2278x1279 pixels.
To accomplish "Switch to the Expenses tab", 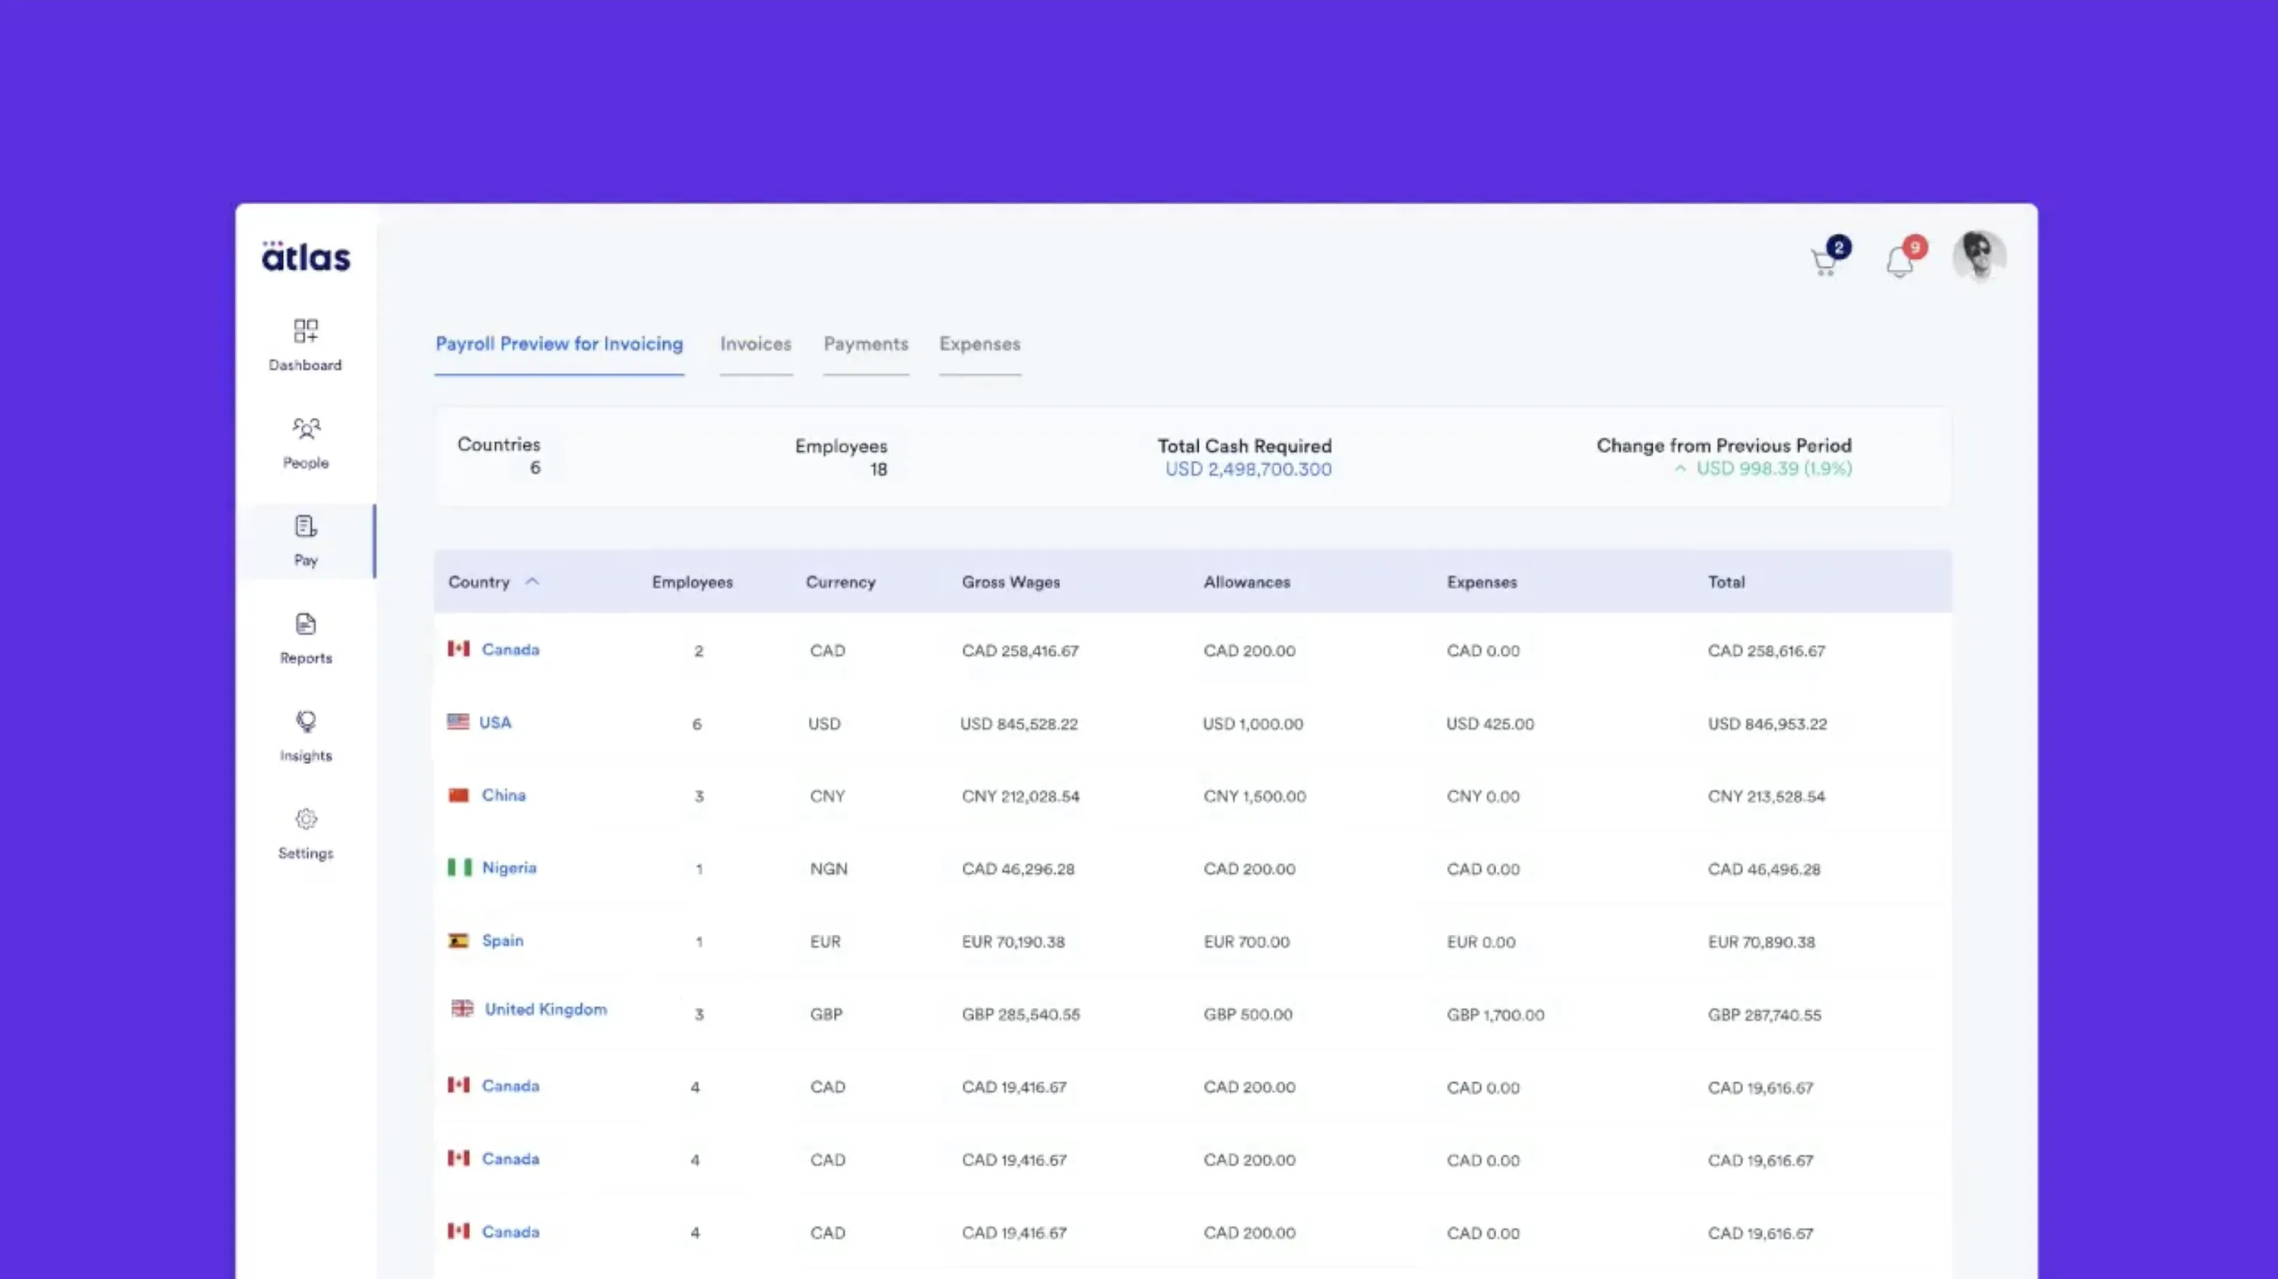I will 980,344.
